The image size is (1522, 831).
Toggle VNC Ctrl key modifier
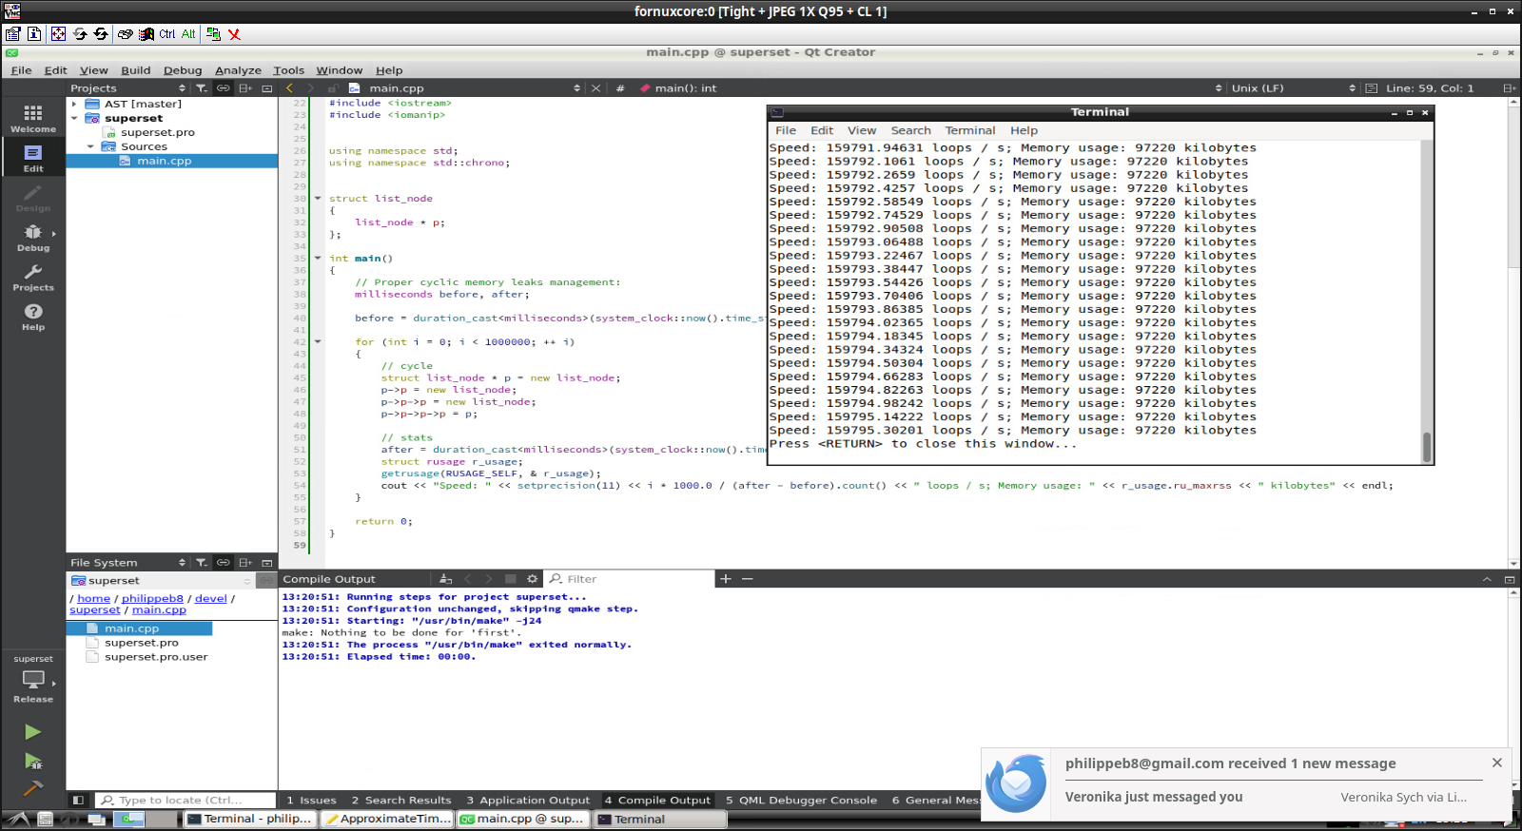(167, 34)
